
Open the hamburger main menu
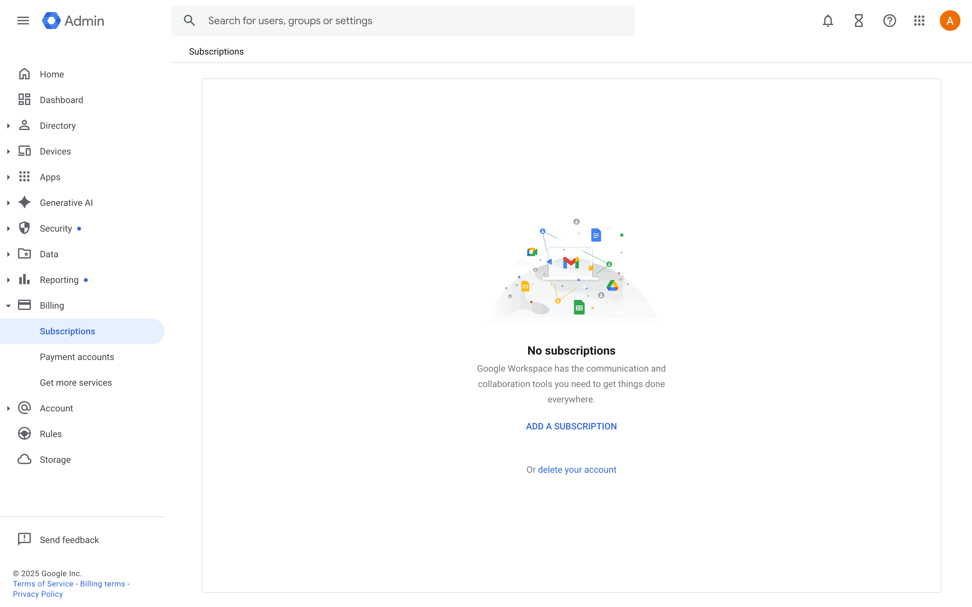pos(23,21)
